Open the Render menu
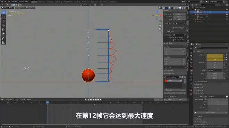 click(x=14, y=1)
